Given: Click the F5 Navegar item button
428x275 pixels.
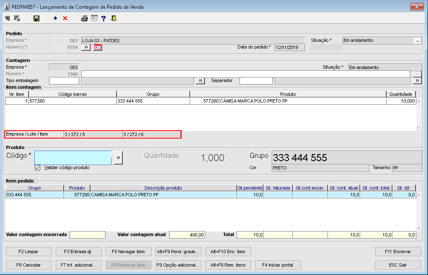Looking at the screenshot, I should pyautogui.click(x=129, y=252).
